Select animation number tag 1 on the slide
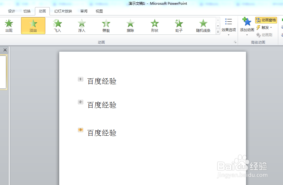283x185 pixels. (80, 79)
